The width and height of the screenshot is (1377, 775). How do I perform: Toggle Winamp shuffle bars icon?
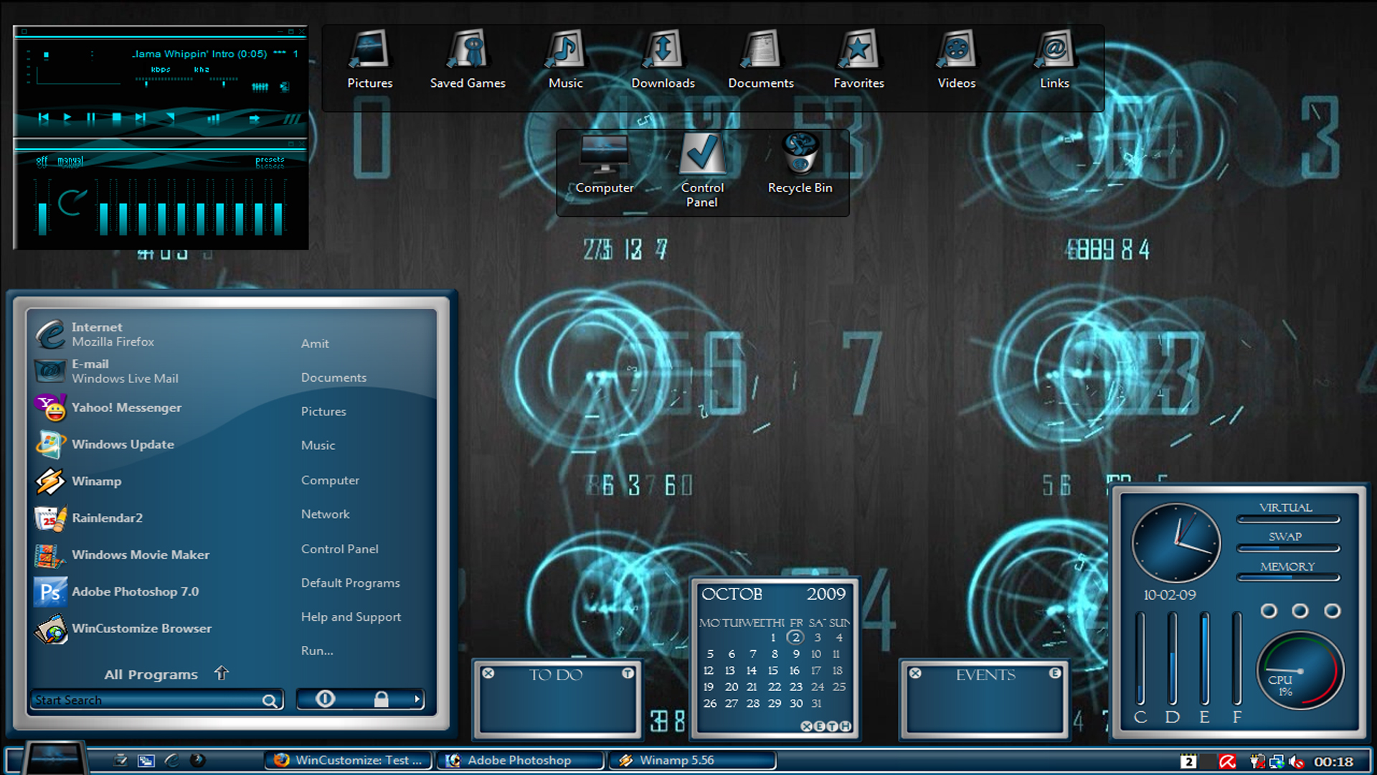click(x=213, y=119)
